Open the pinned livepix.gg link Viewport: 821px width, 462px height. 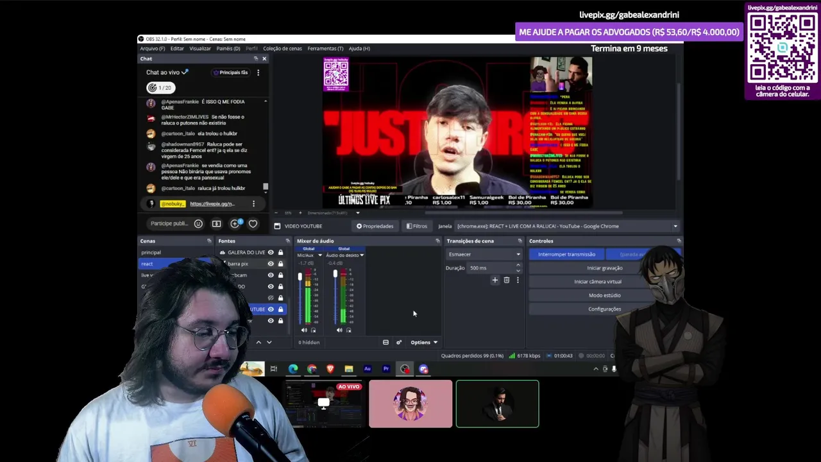[x=212, y=203]
